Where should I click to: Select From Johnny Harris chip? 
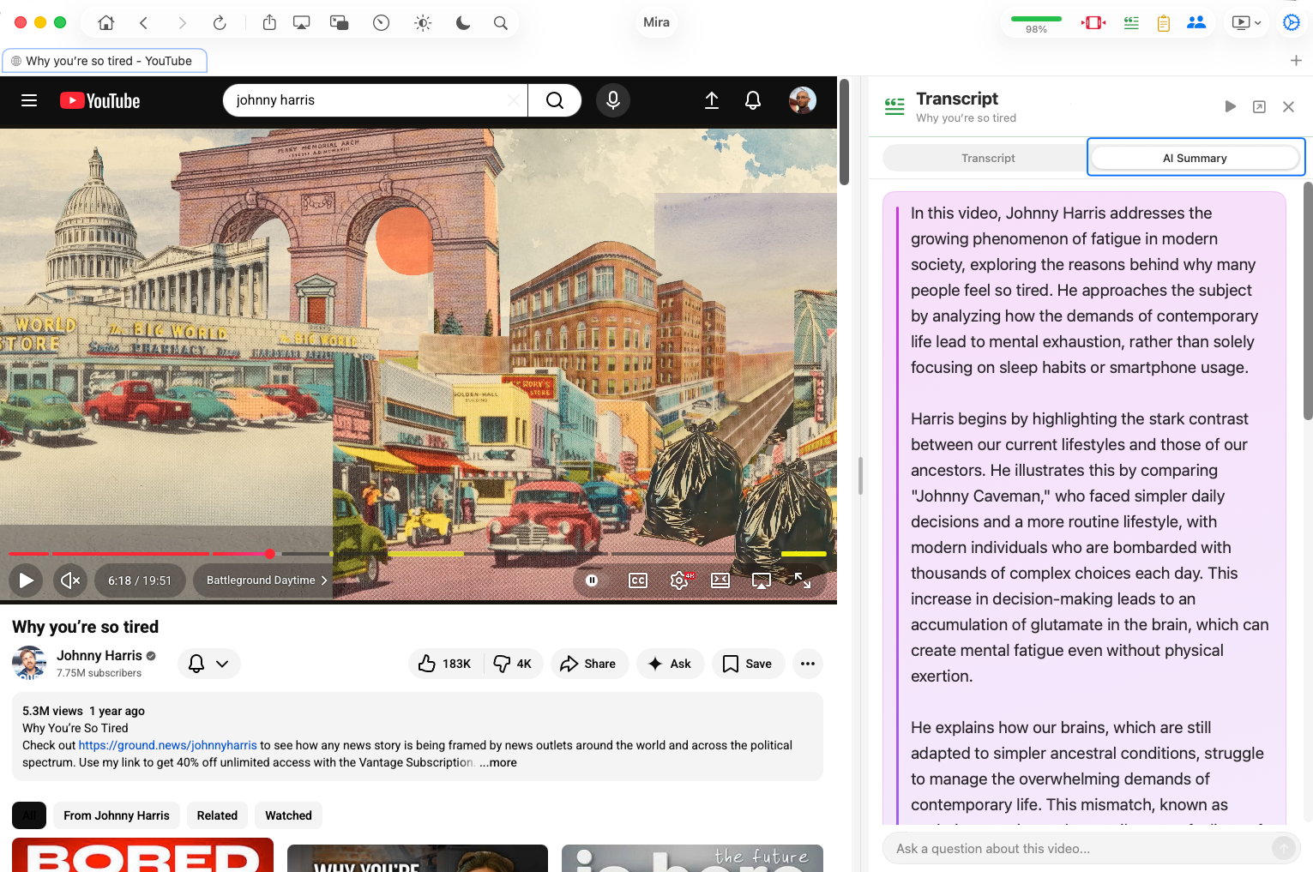coord(117,815)
